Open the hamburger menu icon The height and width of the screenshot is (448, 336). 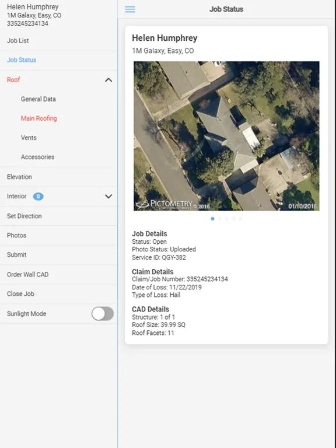130,9
